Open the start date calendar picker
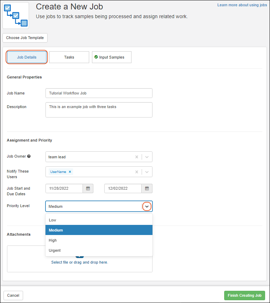Image resolution: width=270 pixels, height=303 pixels. [x=88, y=189]
